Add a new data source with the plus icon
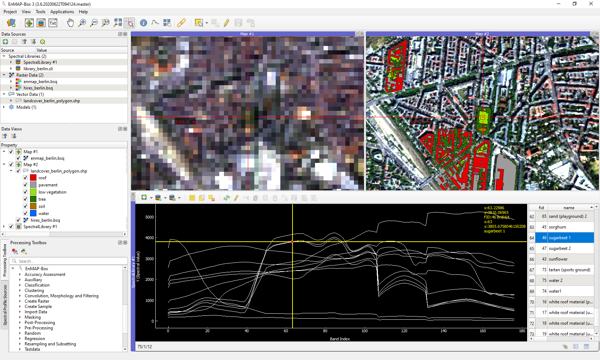 click(x=5, y=42)
